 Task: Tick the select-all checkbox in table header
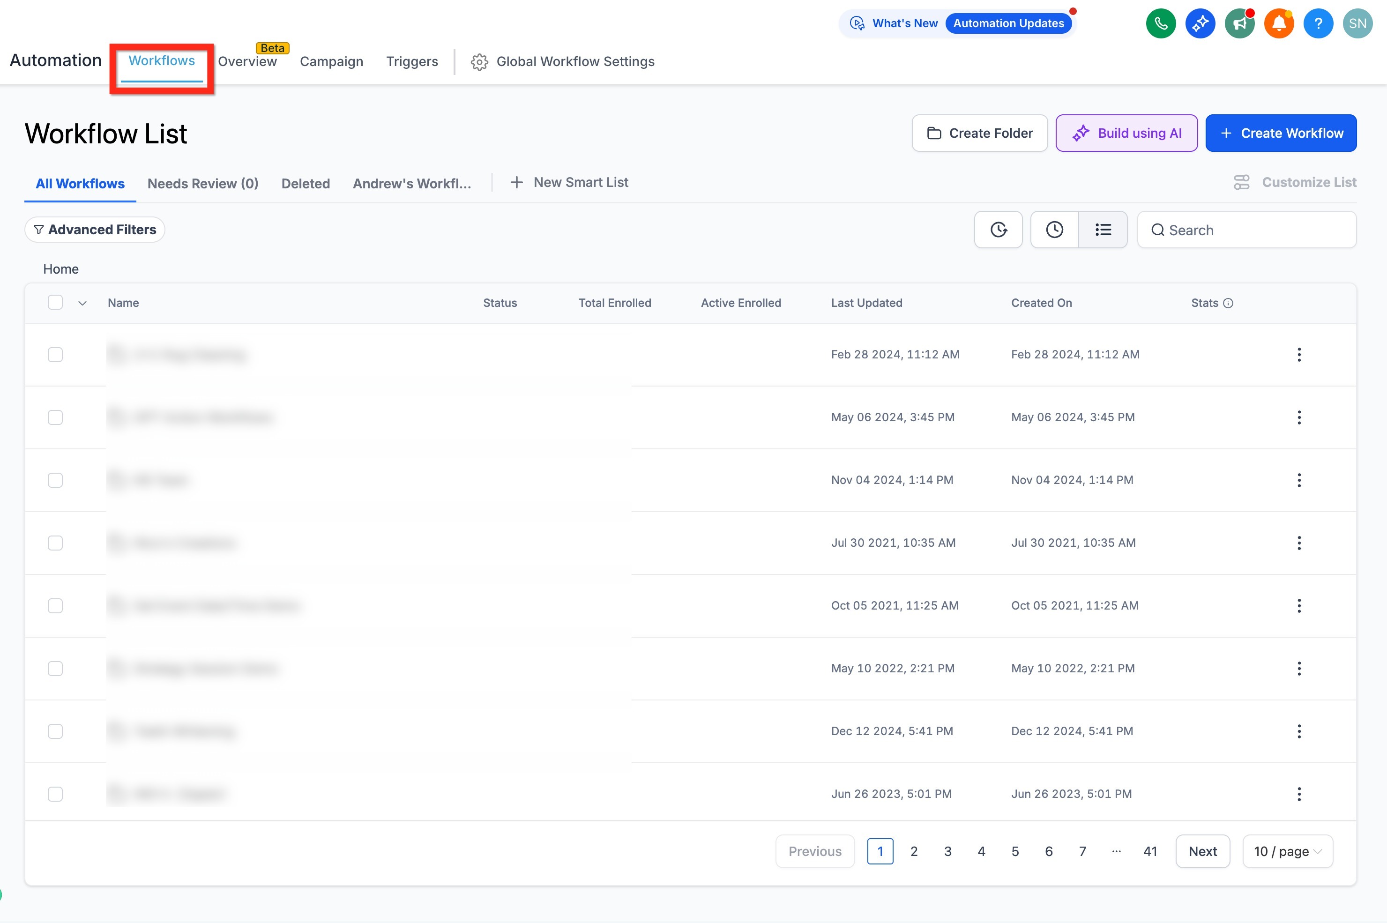coord(55,303)
